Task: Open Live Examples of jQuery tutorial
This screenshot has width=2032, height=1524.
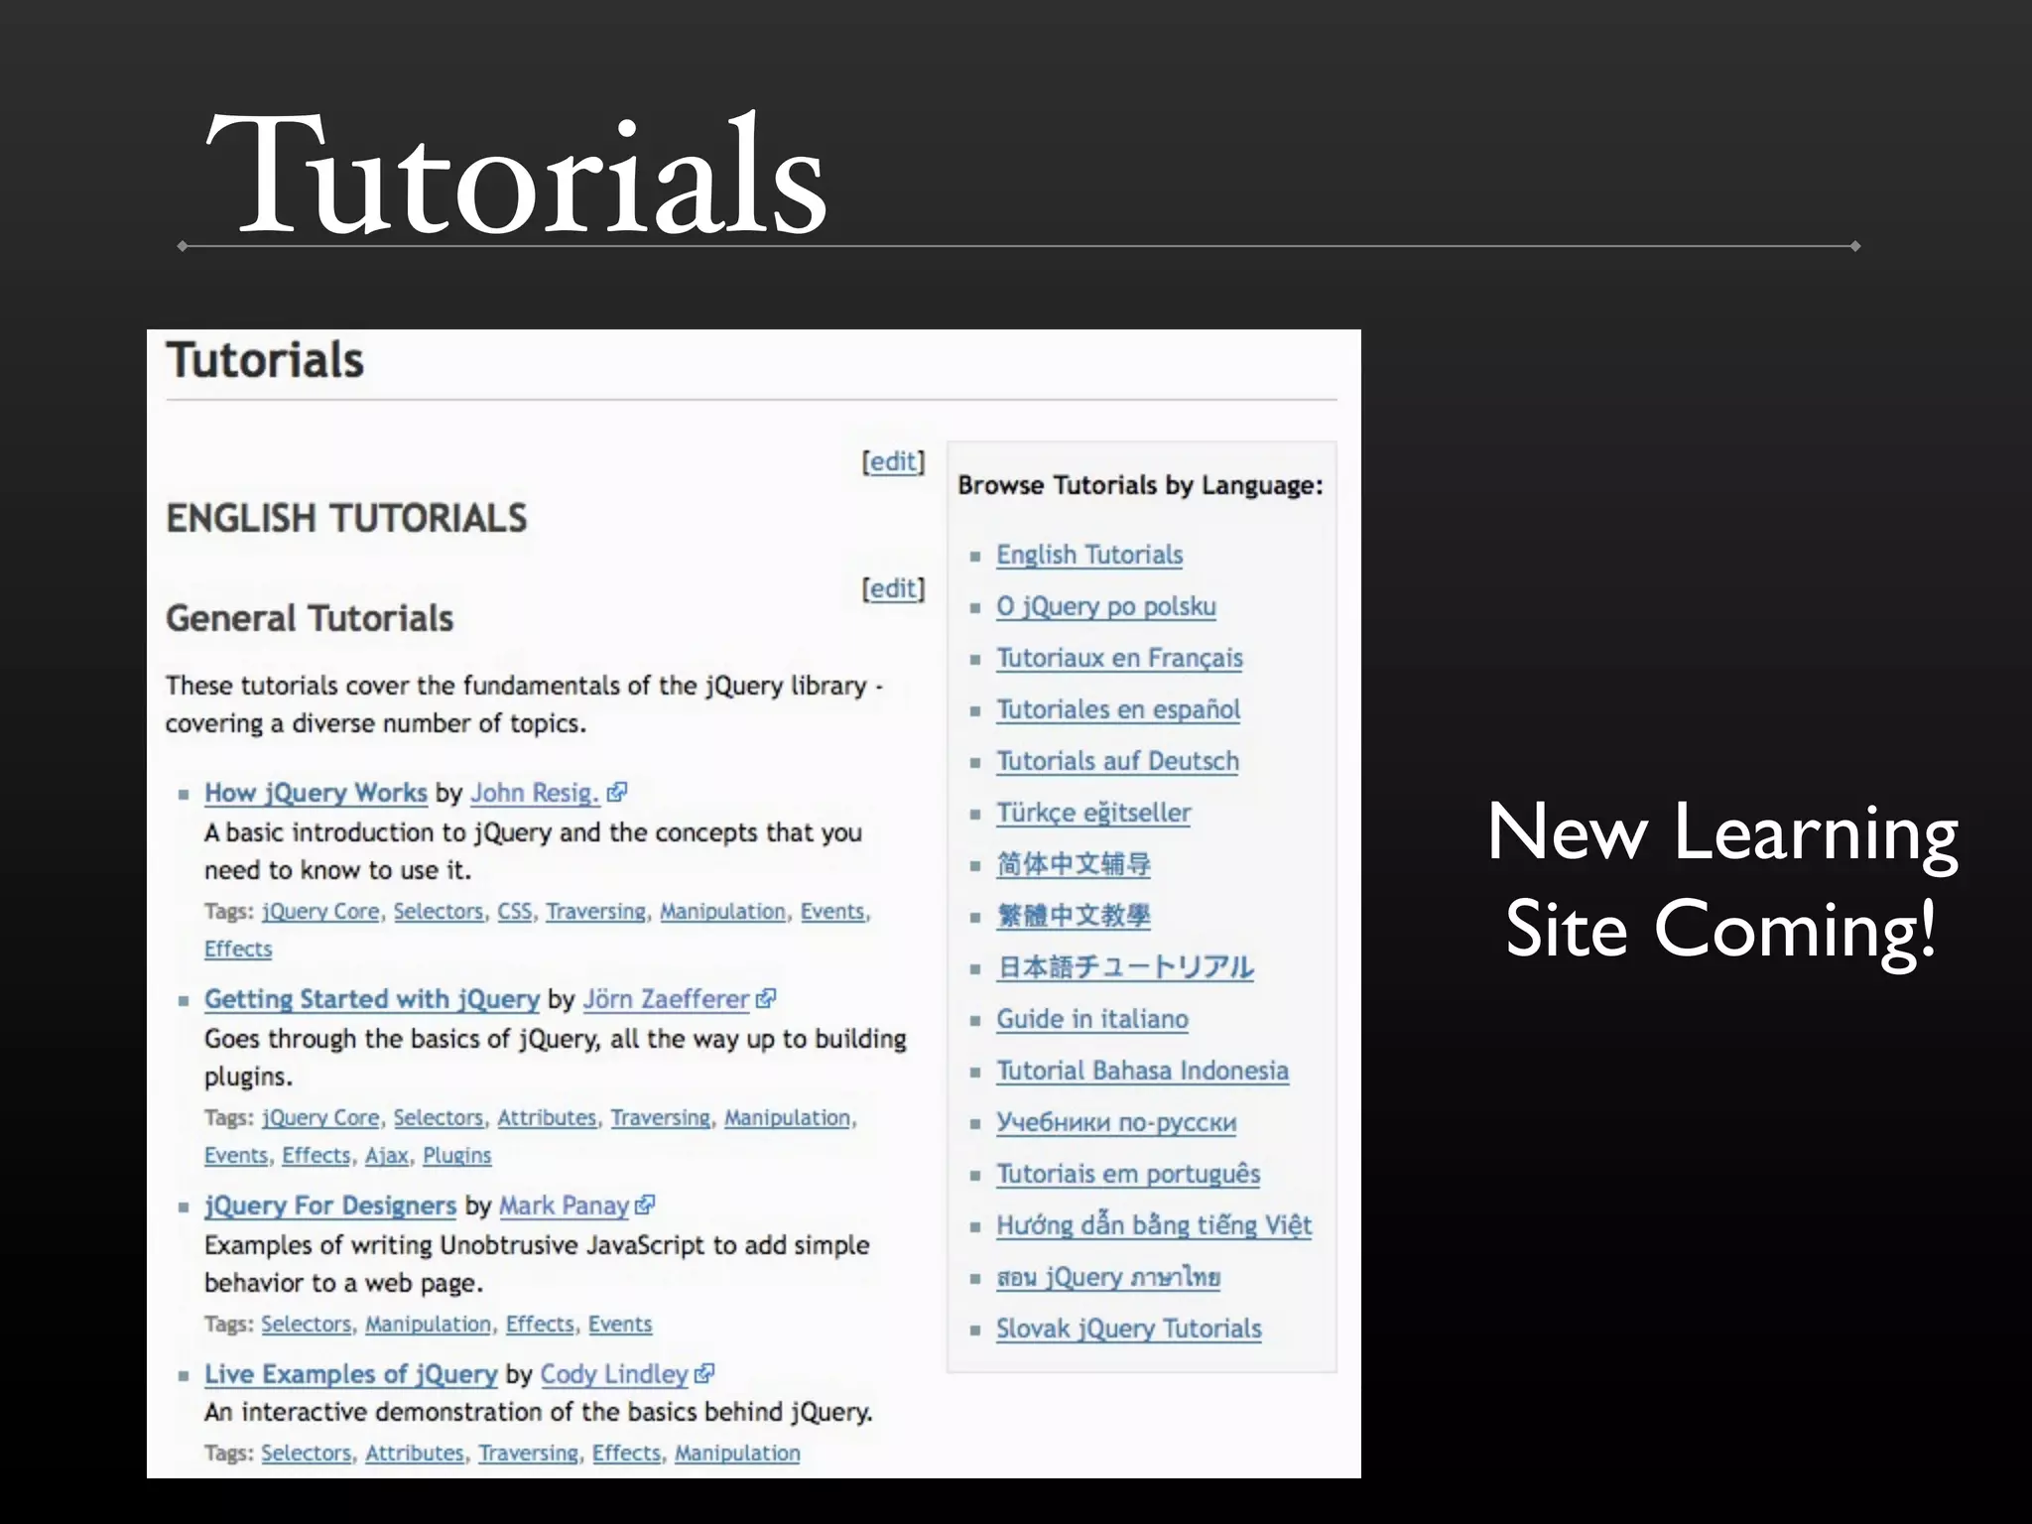Action: [x=350, y=1374]
